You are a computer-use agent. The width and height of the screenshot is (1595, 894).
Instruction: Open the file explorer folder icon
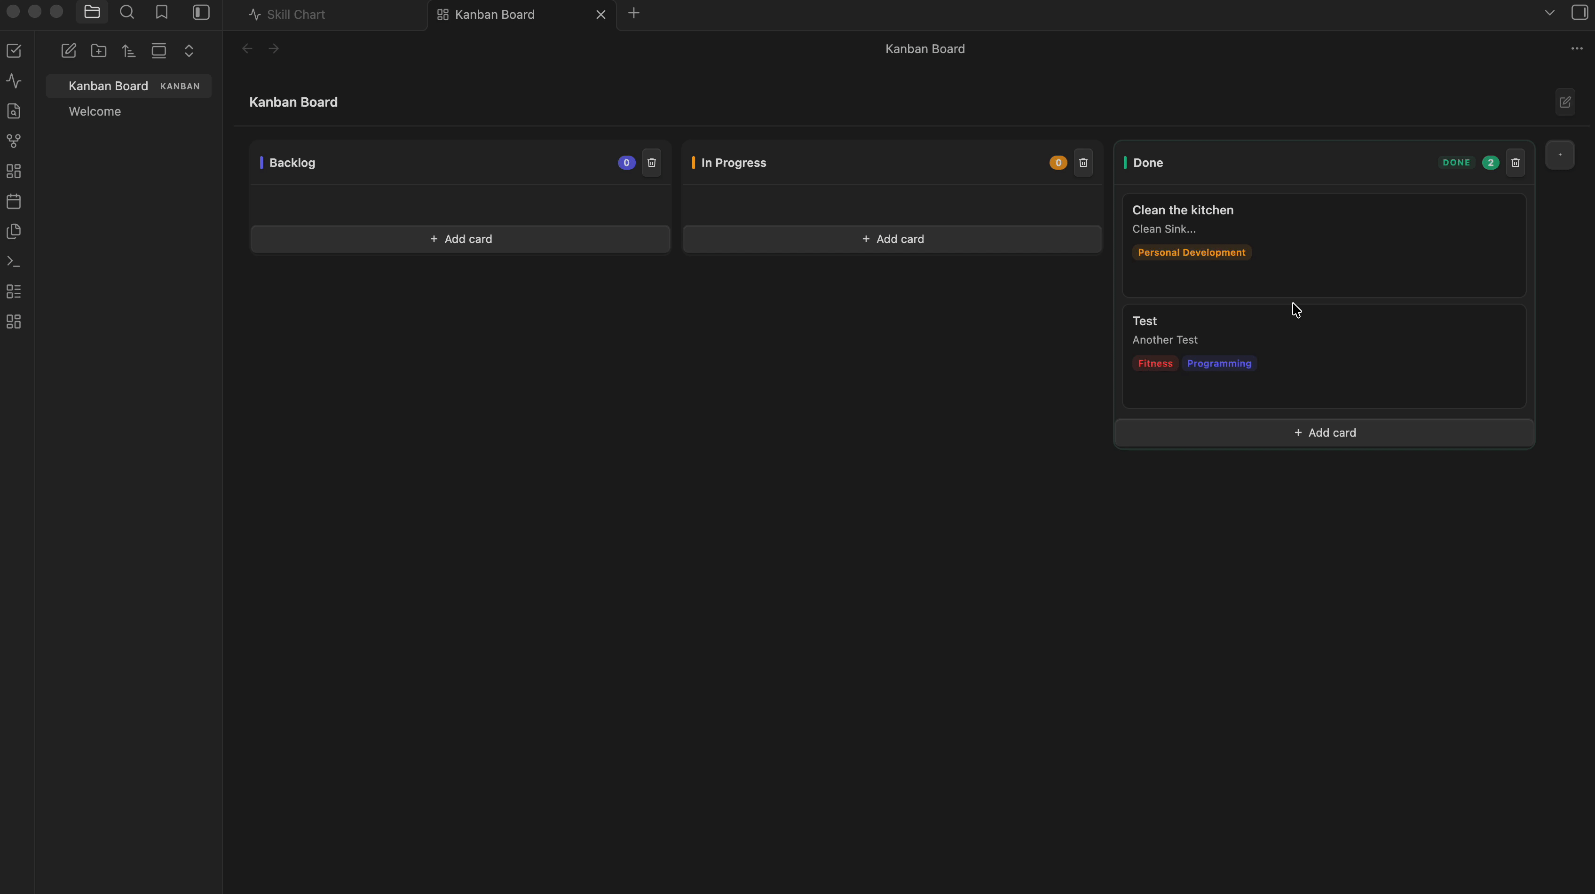(92, 12)
